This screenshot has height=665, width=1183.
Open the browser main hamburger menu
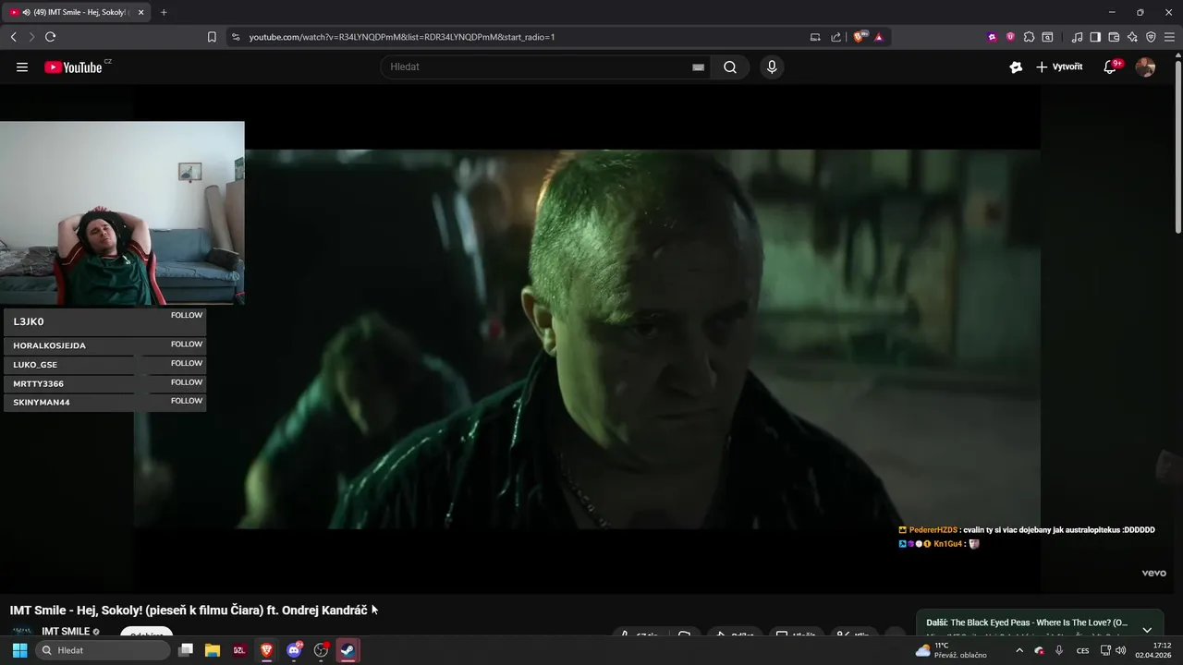(x=1169, y=37)
